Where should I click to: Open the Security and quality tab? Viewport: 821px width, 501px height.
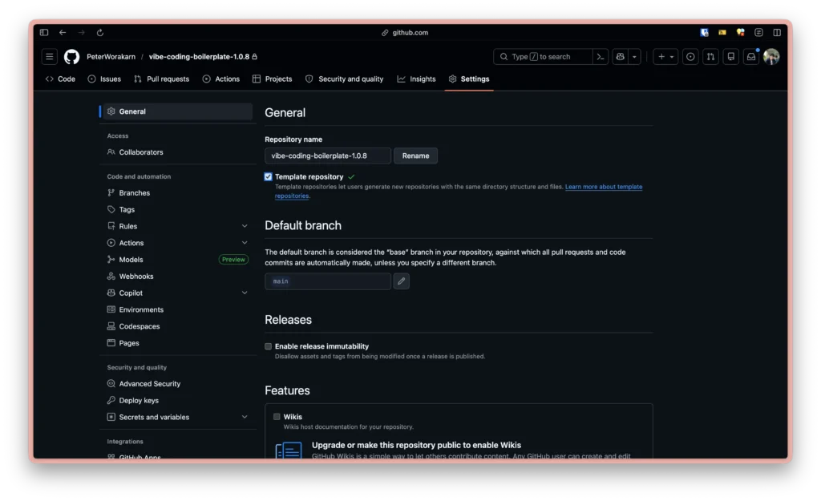point(345,79)
